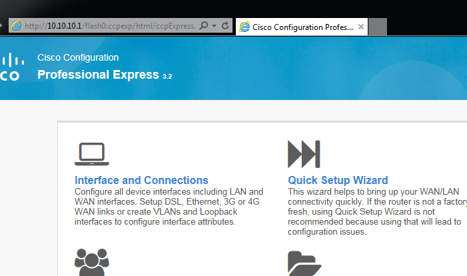Open the Quick Setup Wizard link
Image resolution: width=467 pixels, height=276 pixels.
tap(338, 180)
